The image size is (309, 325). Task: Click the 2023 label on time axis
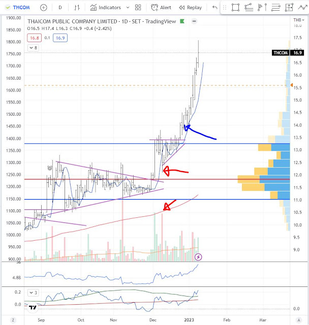pyautogui.click(x=189, y=320)
